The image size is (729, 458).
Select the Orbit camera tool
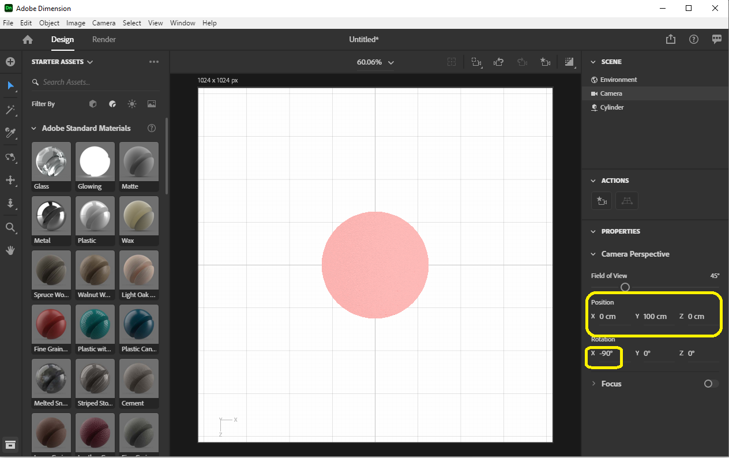click(x=10, y=157)
